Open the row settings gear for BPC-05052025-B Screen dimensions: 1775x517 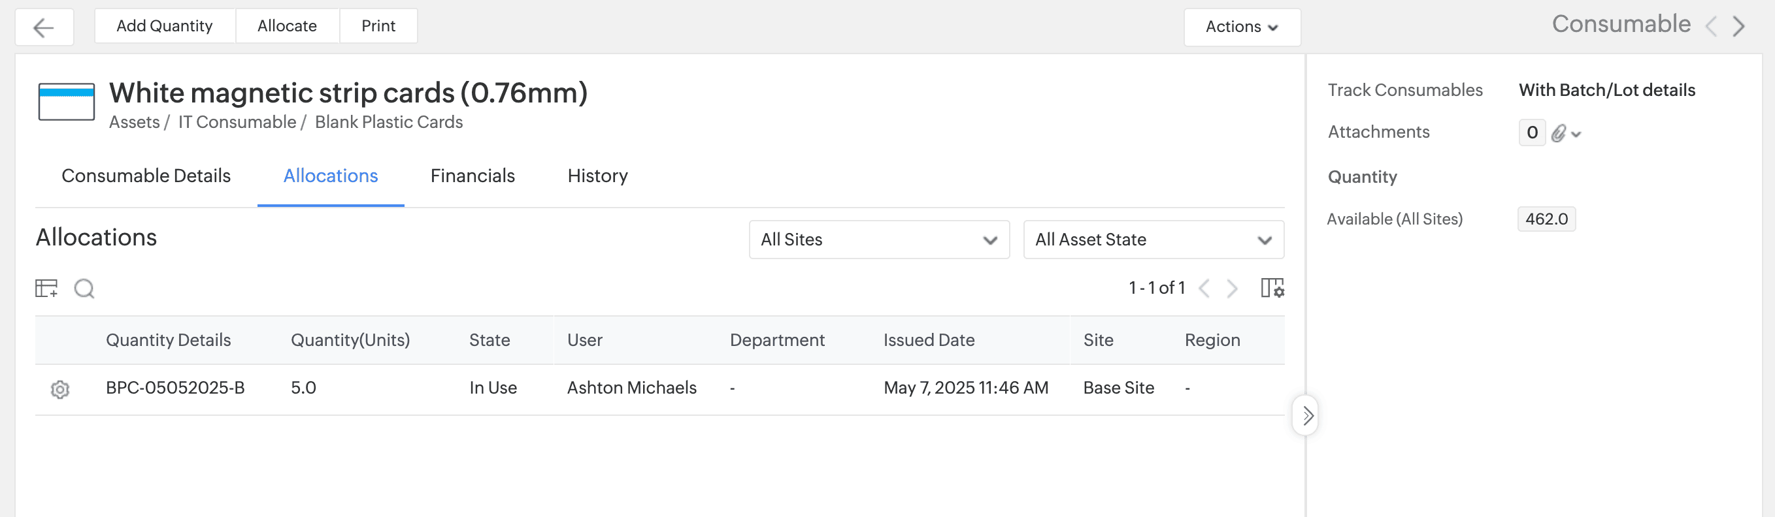(60, 390)
